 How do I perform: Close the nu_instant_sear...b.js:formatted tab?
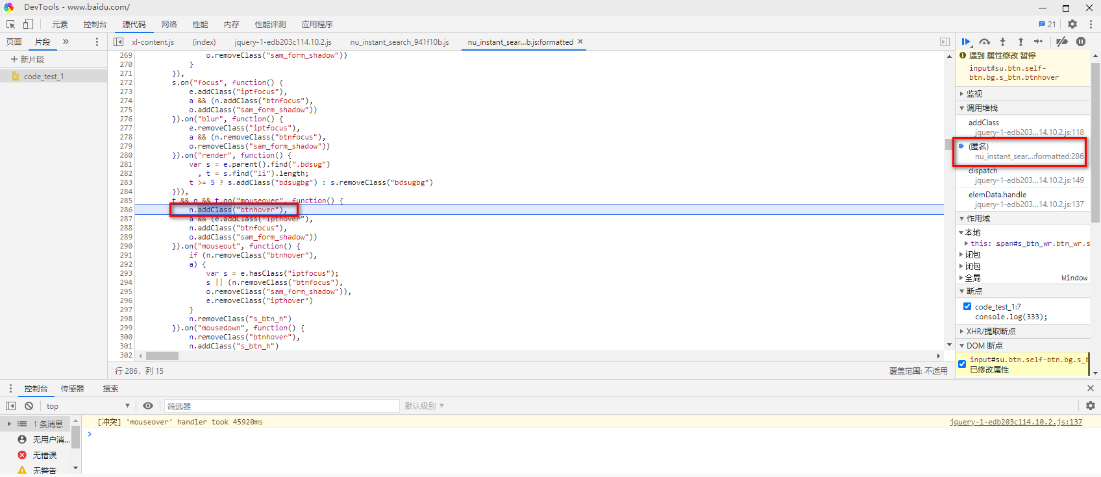tap(580, 42)
